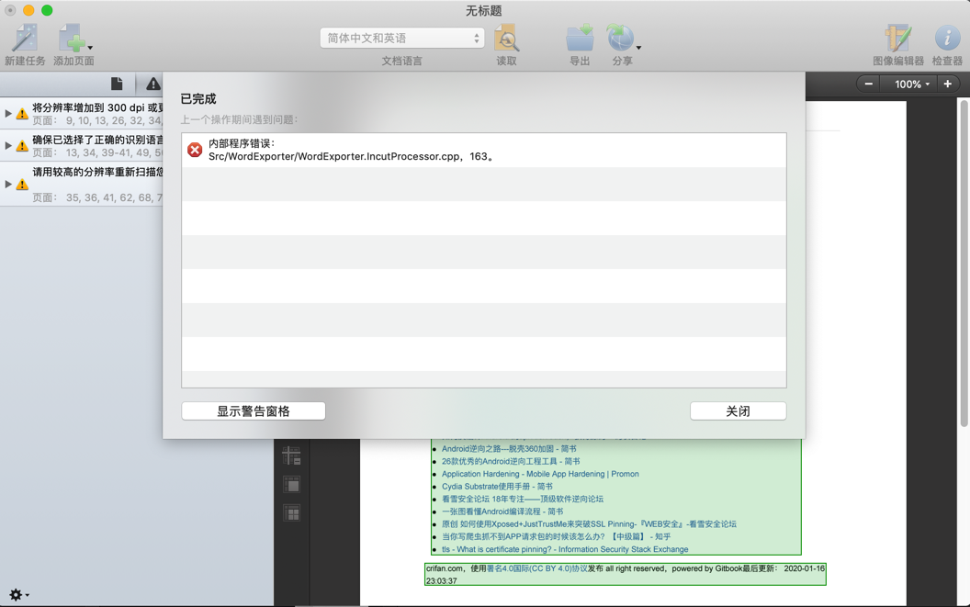This screenshot has height=607, width=970.
Task: Click the 读取 recognize icon
Action: pyautogui.click(x=506, y=39)
